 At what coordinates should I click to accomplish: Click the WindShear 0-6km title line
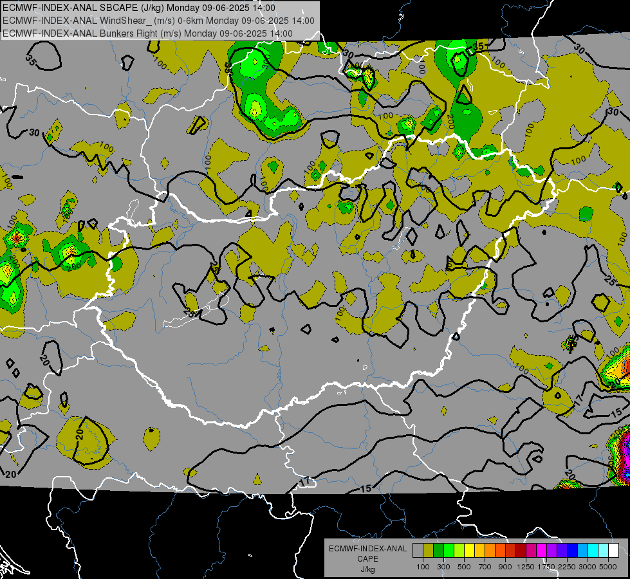pyautogui.click(x=158, y=21)
